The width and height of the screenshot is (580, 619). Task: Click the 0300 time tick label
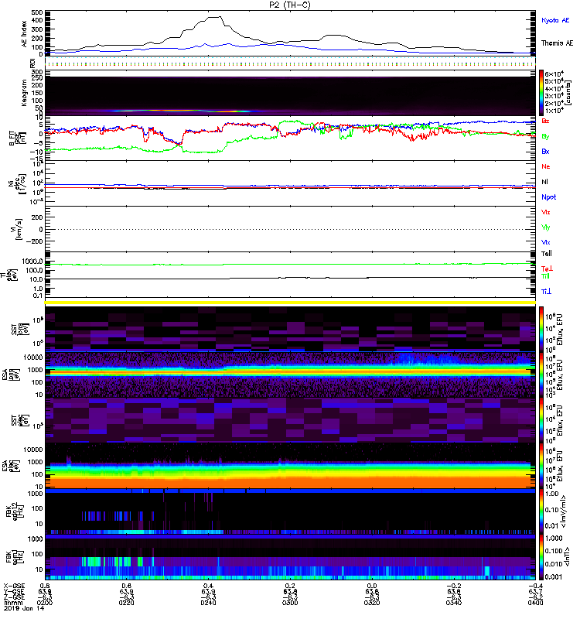(x=290, y=603)
